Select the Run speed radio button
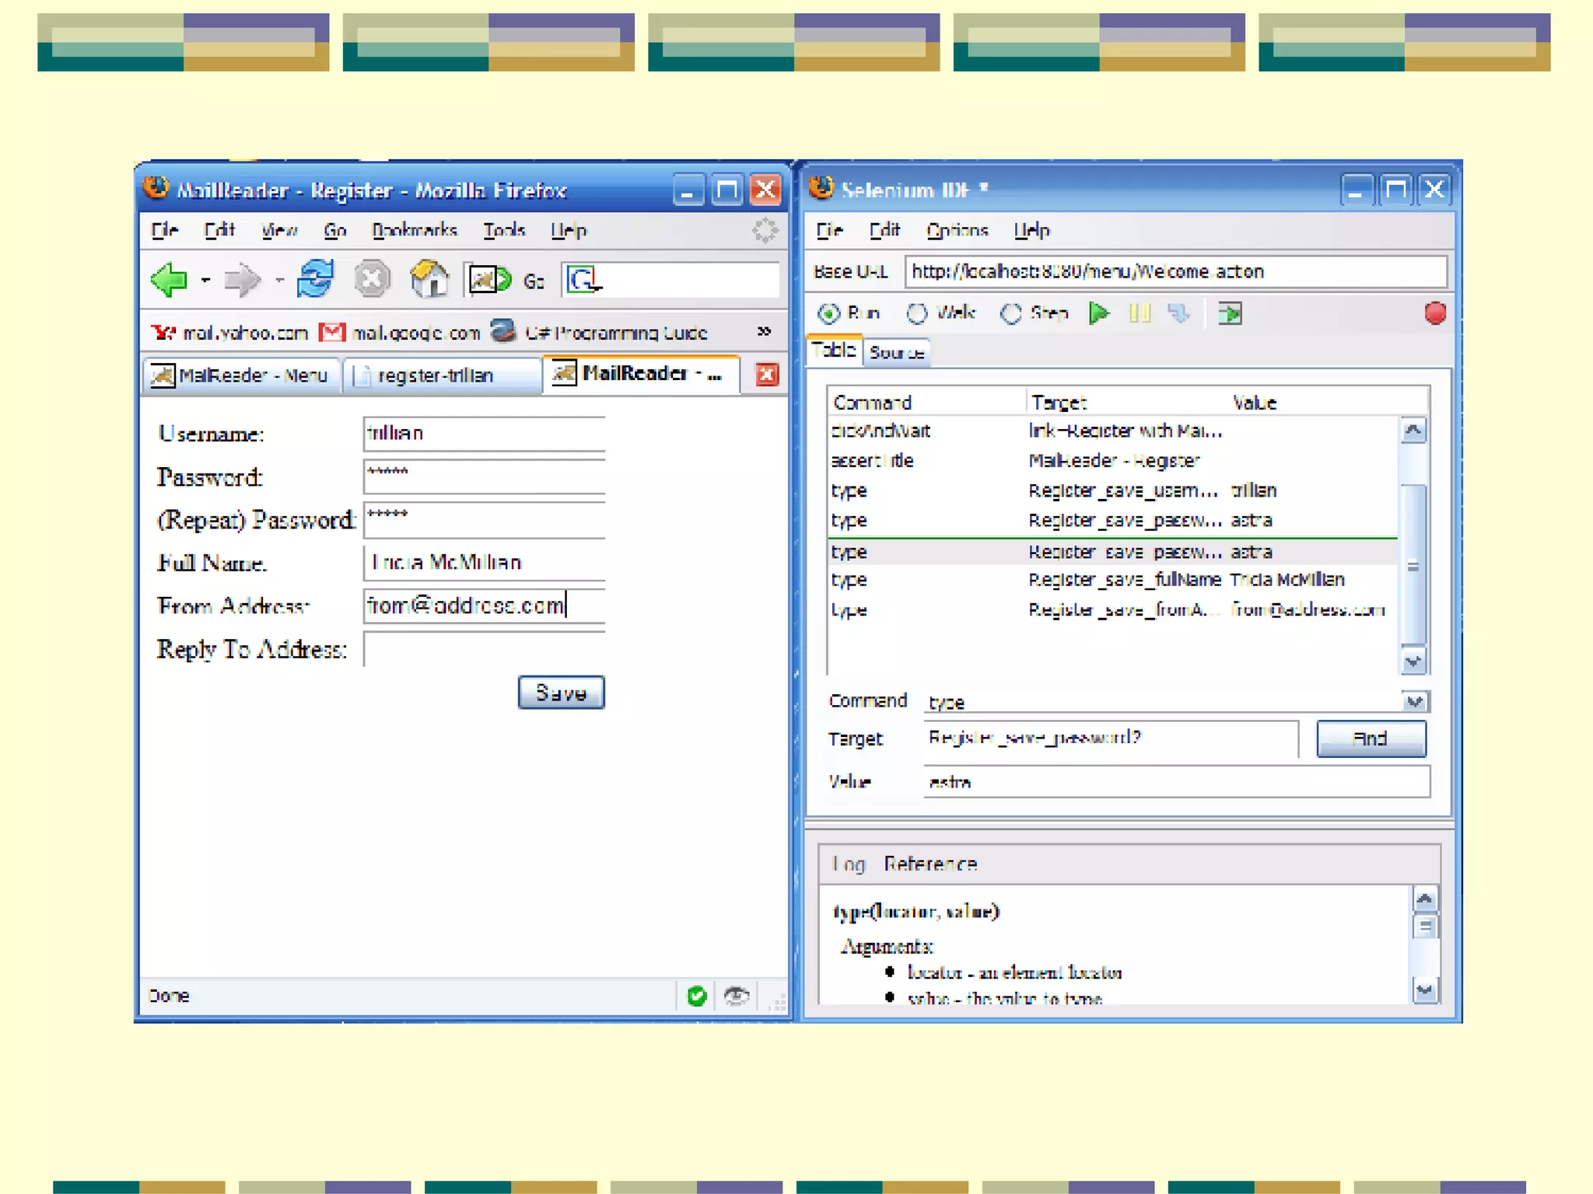The width and height of the screenshot is (1593, 1194). [x=829, y=313]
